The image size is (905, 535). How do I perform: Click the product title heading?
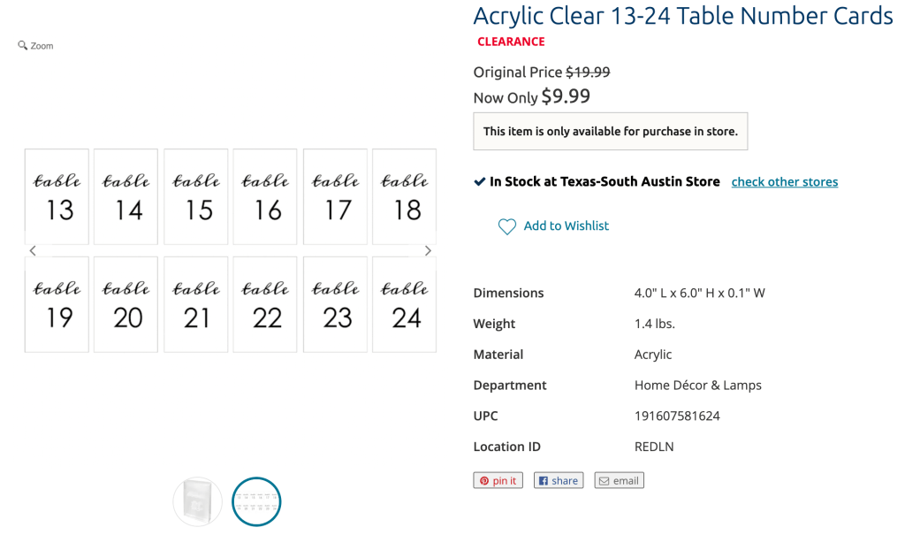(x=682, y=16)
